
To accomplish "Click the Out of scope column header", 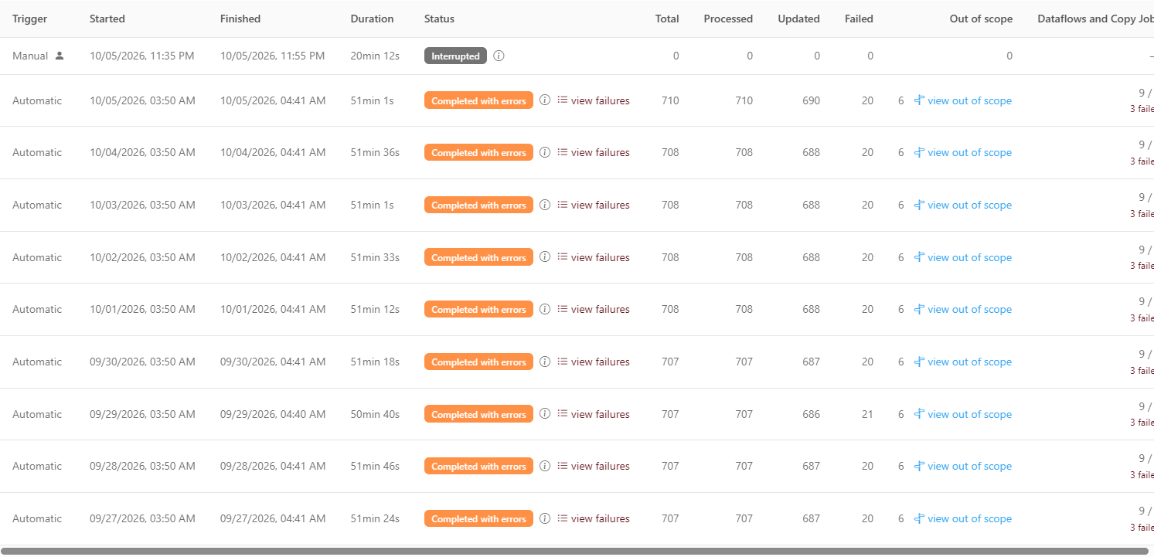I will tap(981, 19).
